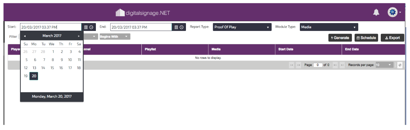The height and width of the screenshot is (130, 410).
Task: Select March 7 in the calendar
Action: coord(44,60)
